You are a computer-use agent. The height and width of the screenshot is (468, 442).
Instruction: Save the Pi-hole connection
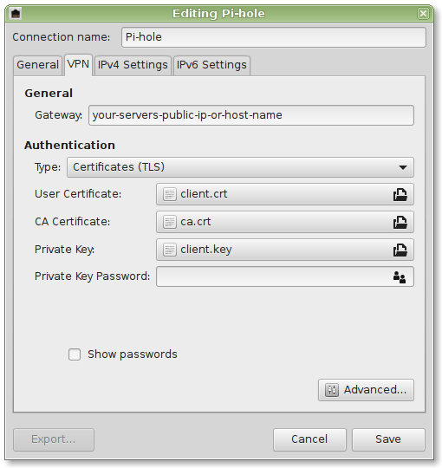388,439
